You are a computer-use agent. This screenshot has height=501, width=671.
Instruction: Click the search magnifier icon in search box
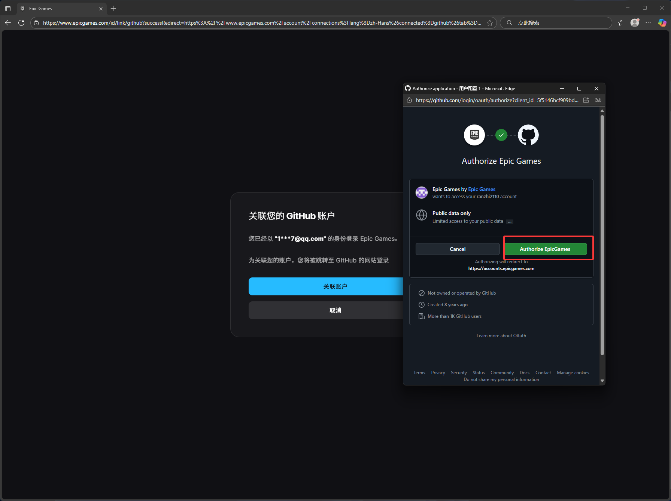[509, 23]
